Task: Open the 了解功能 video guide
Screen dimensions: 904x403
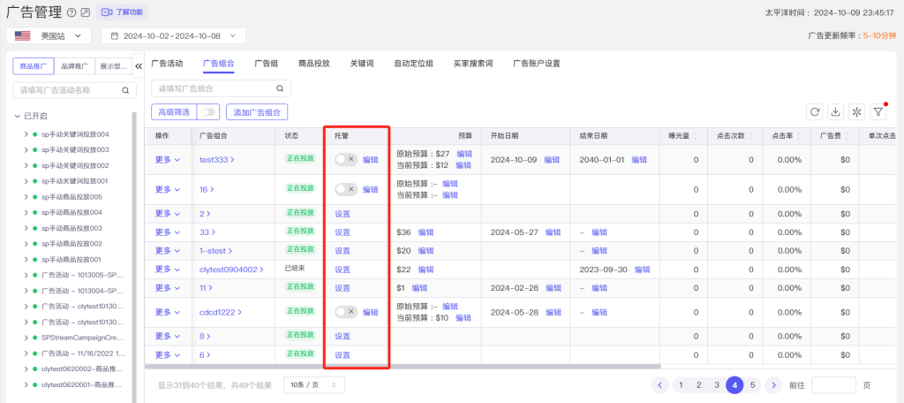Action: click(x=122, y=11)
